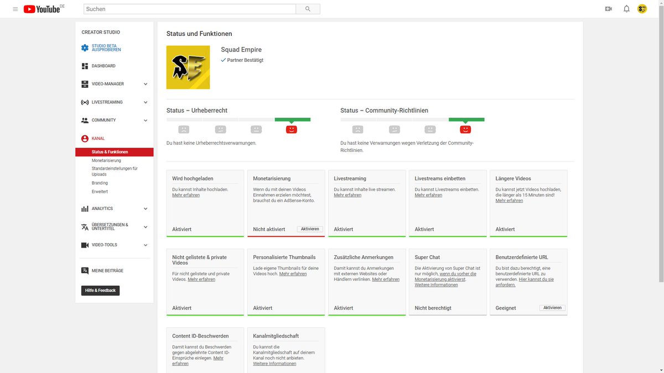Click Weitere Informationen in Super Chat card
664x373 pixels.
tap(437, 285)
